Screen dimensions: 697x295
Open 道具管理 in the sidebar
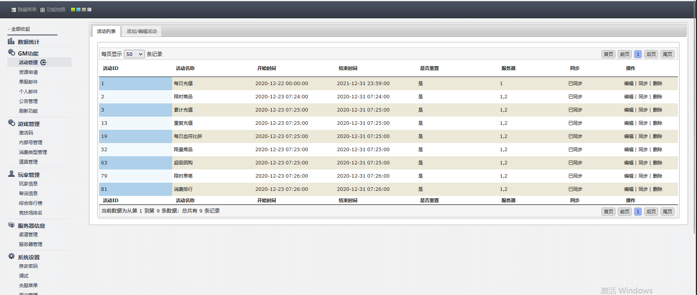pos(28,162)
